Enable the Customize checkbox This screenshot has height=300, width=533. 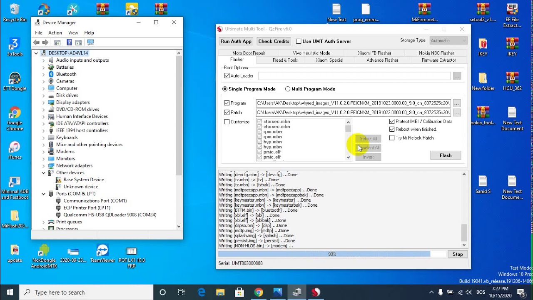pyautogui.click(x=227, y=122)
